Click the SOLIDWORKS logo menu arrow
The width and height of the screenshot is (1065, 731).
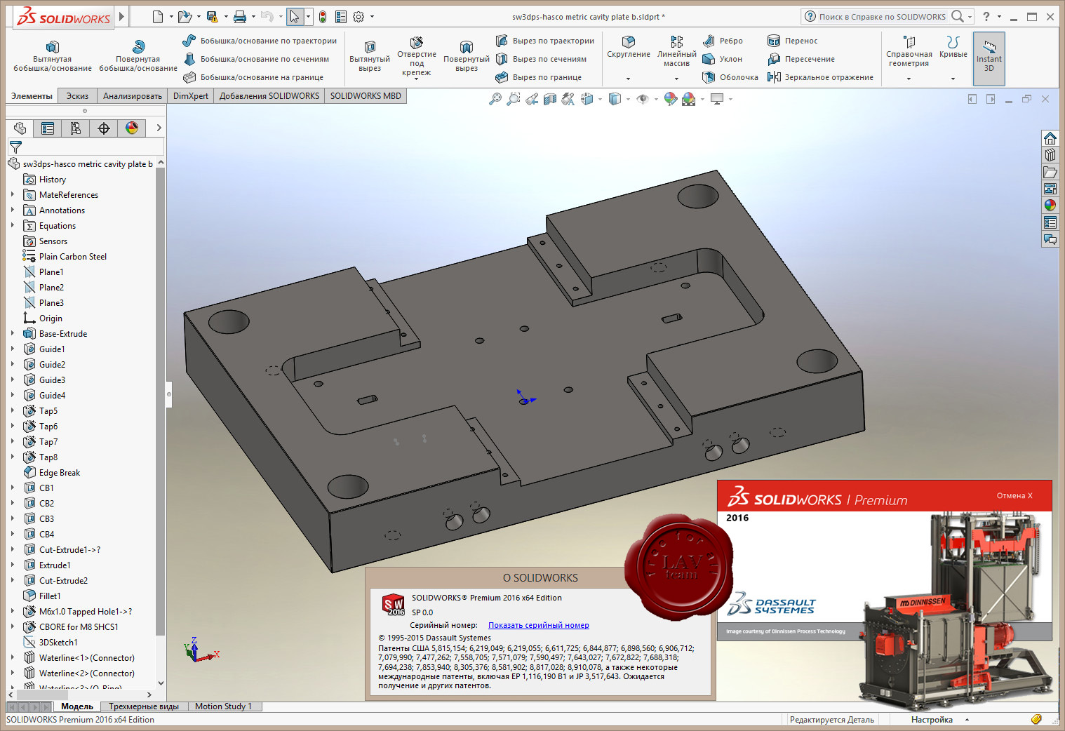click(x=121, y=16)
